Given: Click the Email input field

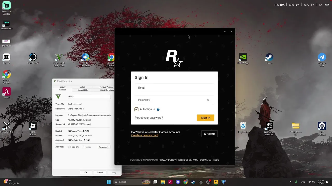Looking at the screenshot, I should tap(174, 88).
